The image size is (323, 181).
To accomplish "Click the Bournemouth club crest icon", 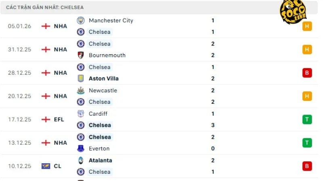I will point(81,55).
